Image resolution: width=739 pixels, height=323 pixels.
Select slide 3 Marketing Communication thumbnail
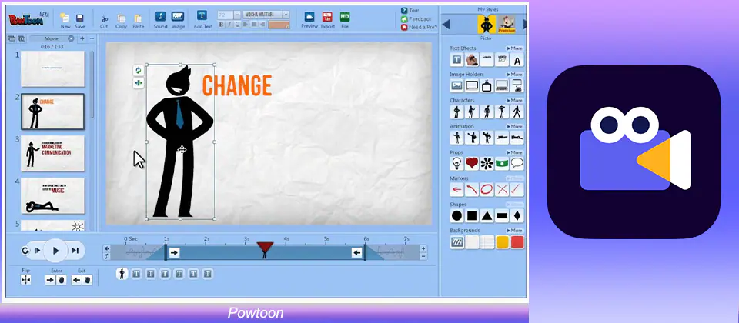53,153
